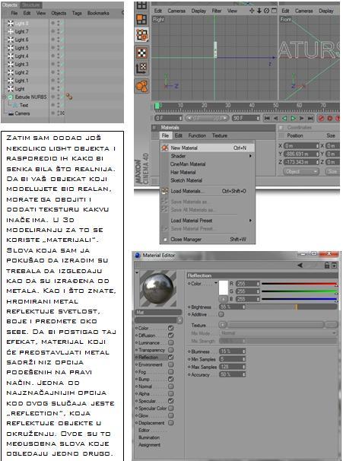The height and width of the screenshot is (461, 343).
Task: Open the File menu in Materials panel
Action: pyautogui.click(x=165, y=135)
